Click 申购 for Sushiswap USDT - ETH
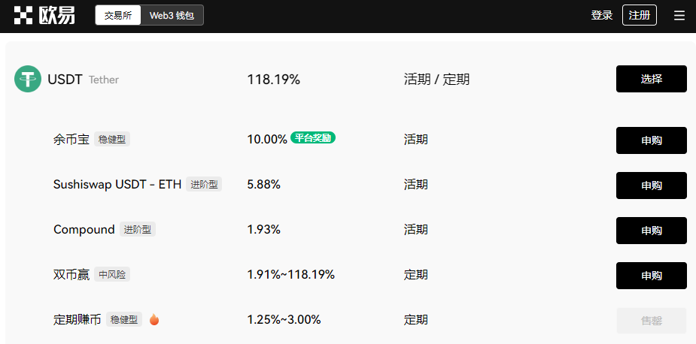Screen dimensions: 696x344 click(651, 186)
